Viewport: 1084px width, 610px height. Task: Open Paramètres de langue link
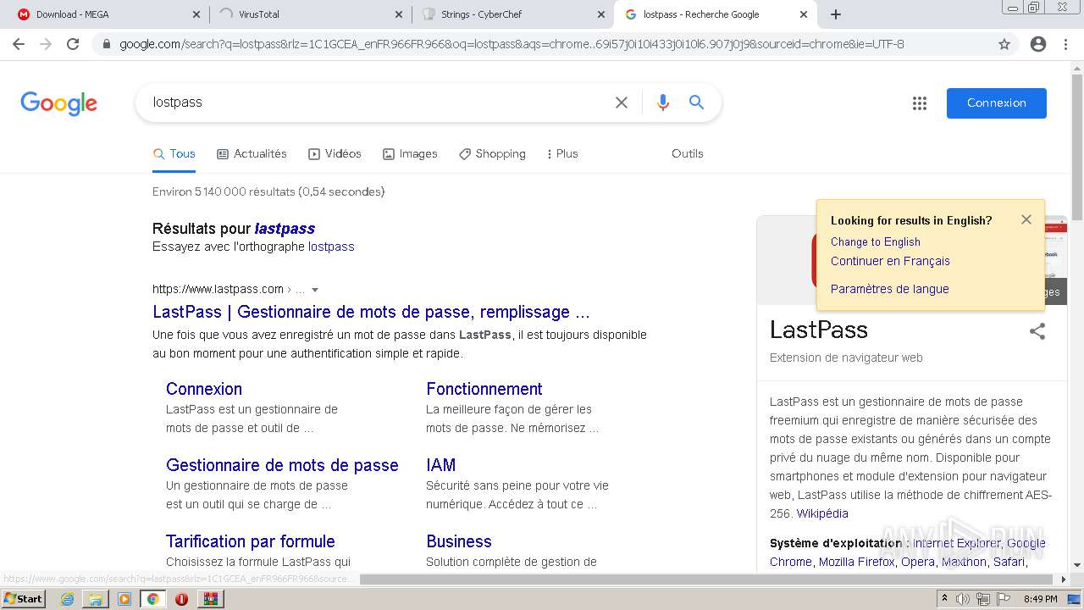tap(889, 289)
